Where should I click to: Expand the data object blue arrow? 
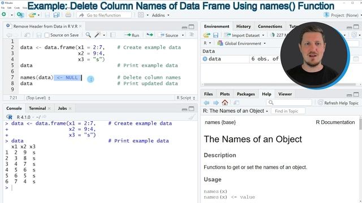click(205, 59)
